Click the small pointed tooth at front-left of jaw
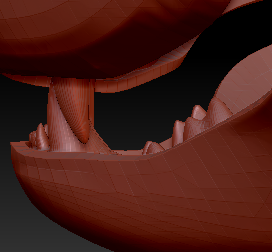Image resolution: width=272 pixels, height=252 pixels. 41,137
